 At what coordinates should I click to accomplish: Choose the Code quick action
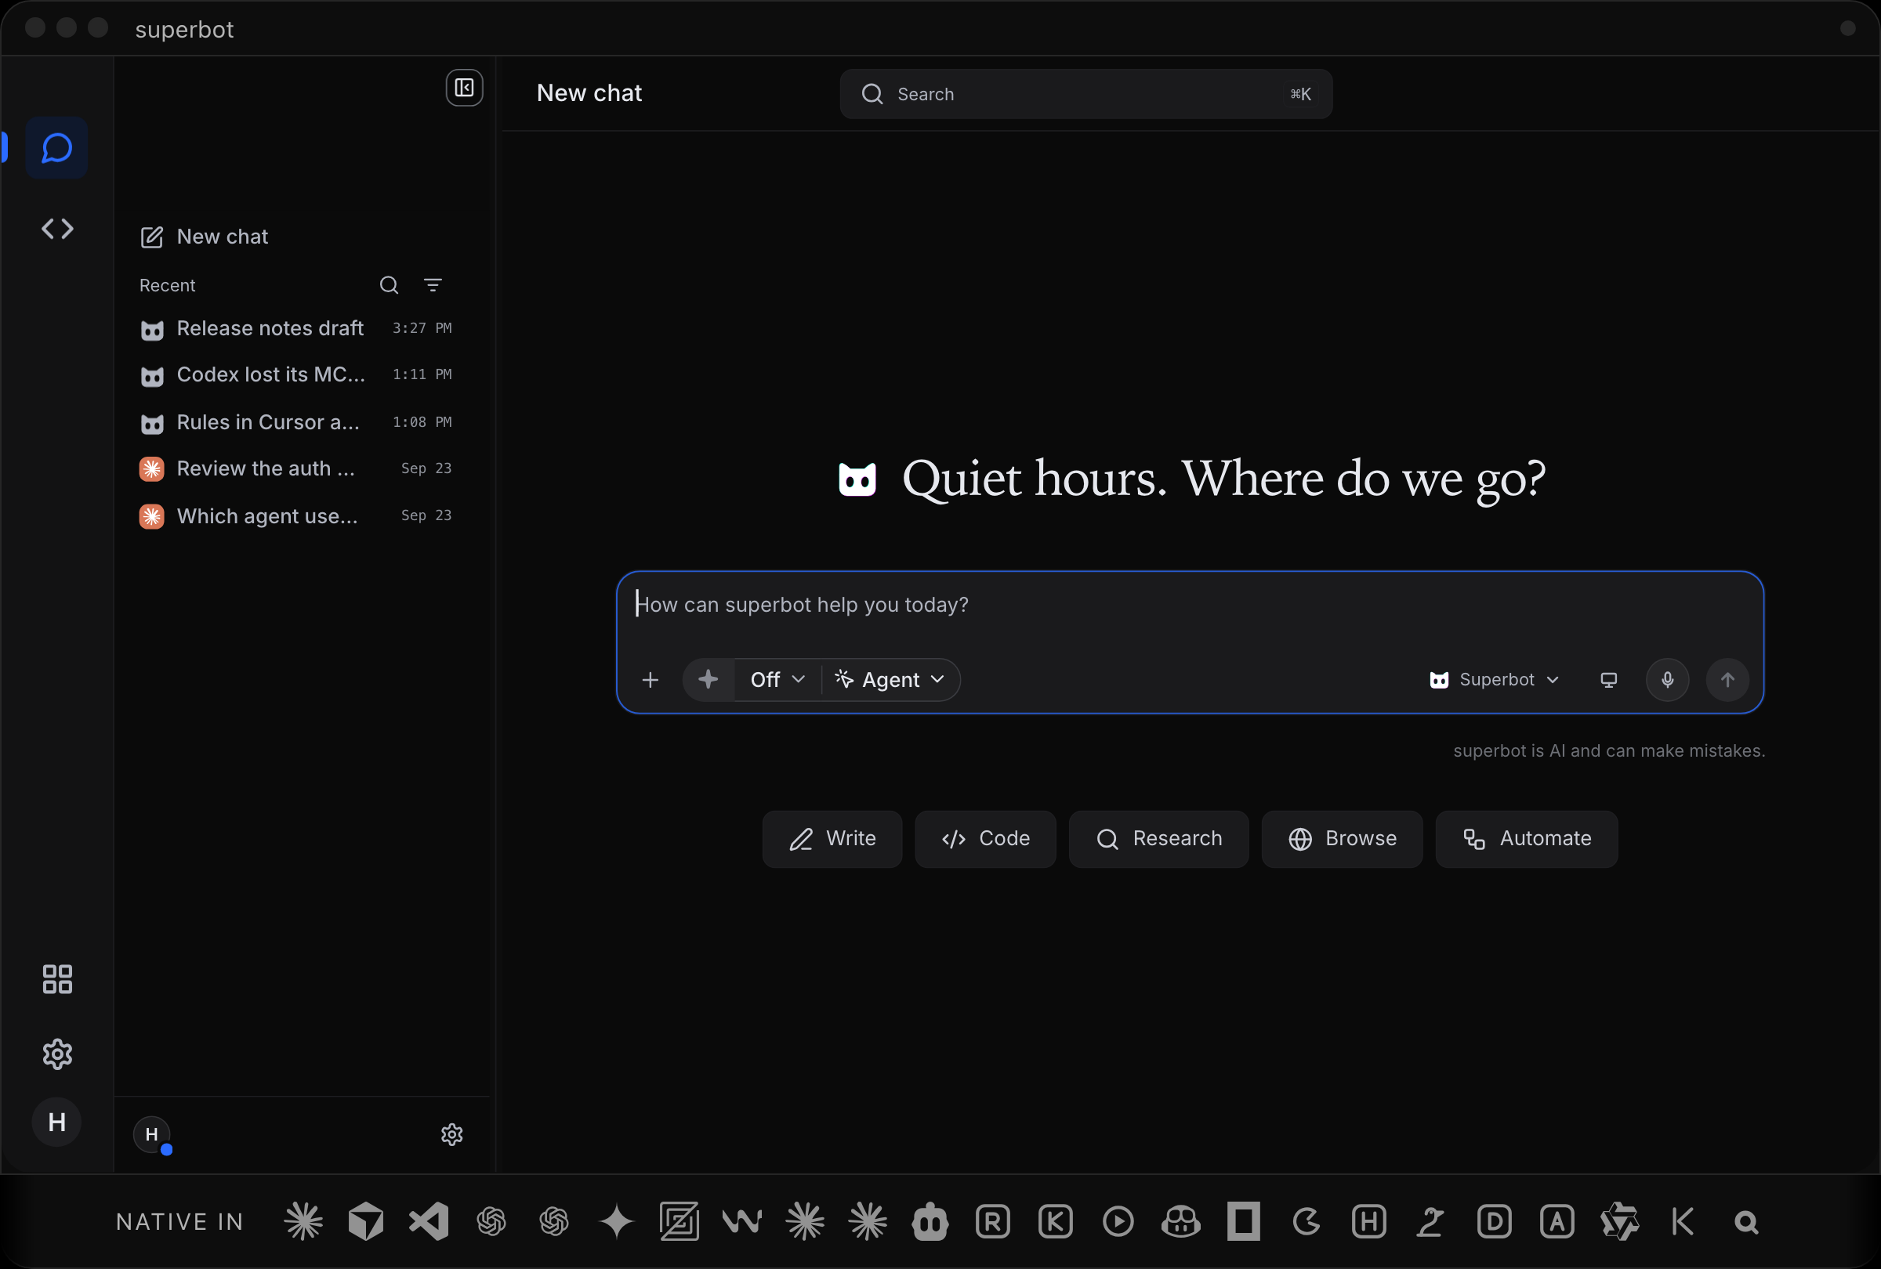985,839
